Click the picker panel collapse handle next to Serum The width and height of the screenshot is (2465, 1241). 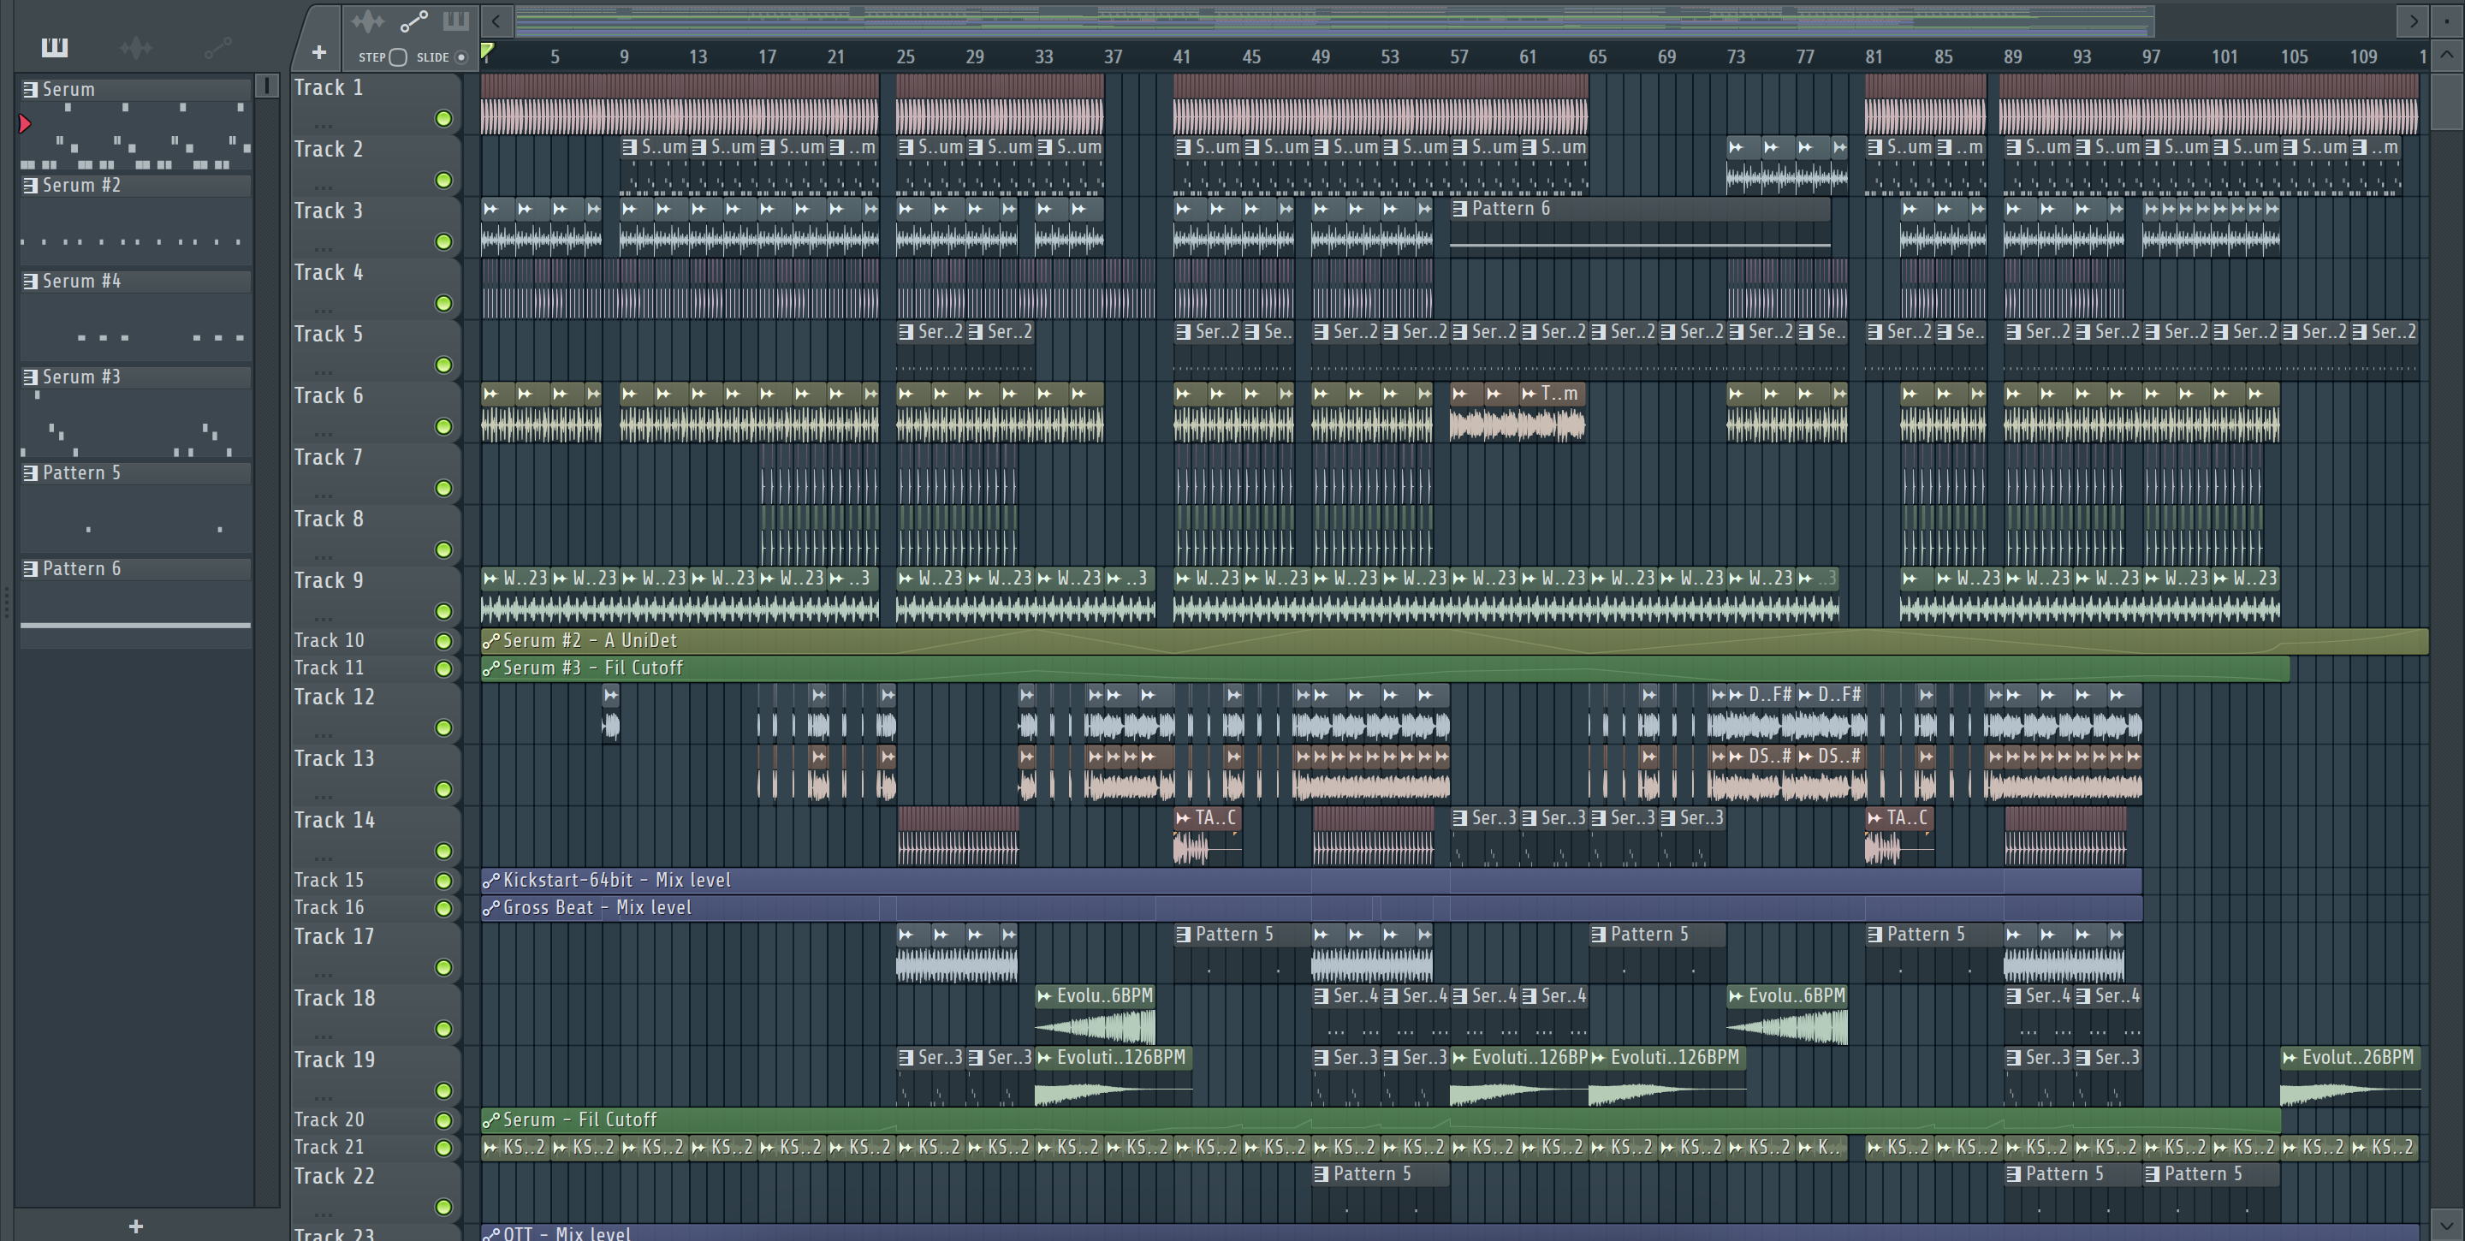click(267, 86)
